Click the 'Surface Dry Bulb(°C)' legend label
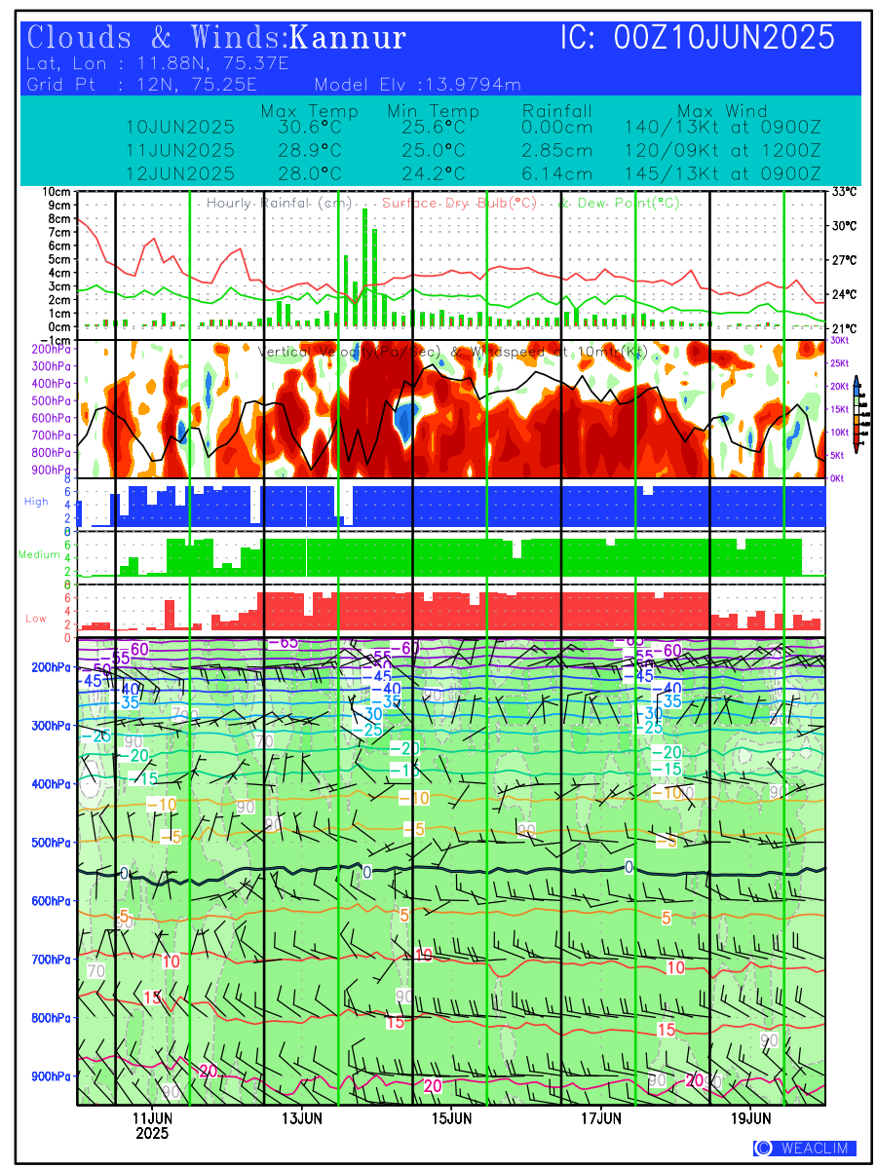Screen dimensions: 877x1169 pos(460,204)
